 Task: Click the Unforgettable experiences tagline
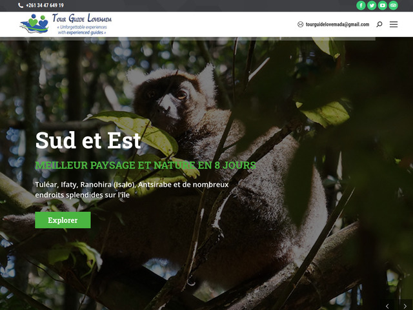(82, 30)
